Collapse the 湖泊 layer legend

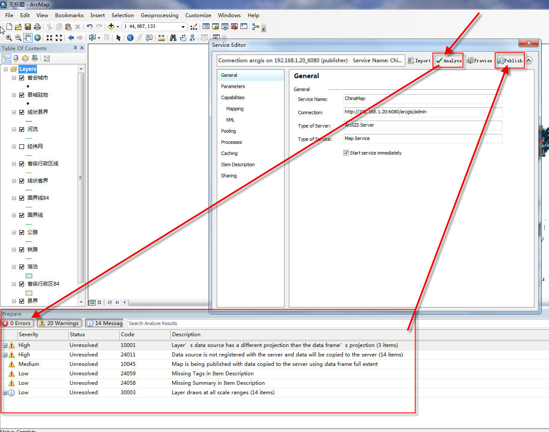click(x=14, y=267)
